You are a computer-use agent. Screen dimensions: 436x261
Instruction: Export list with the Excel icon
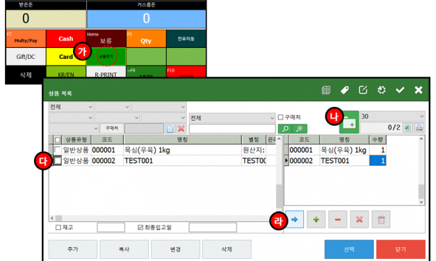[407, 128]
